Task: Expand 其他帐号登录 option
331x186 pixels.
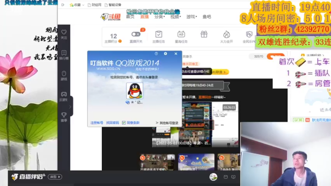Action: point(167,123)
